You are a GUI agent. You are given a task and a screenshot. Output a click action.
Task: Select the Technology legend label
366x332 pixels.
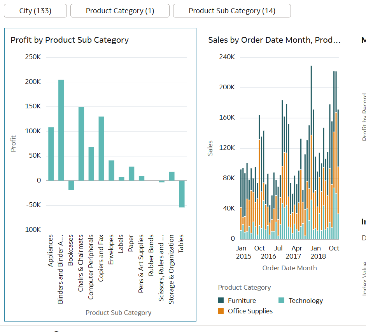306,301
